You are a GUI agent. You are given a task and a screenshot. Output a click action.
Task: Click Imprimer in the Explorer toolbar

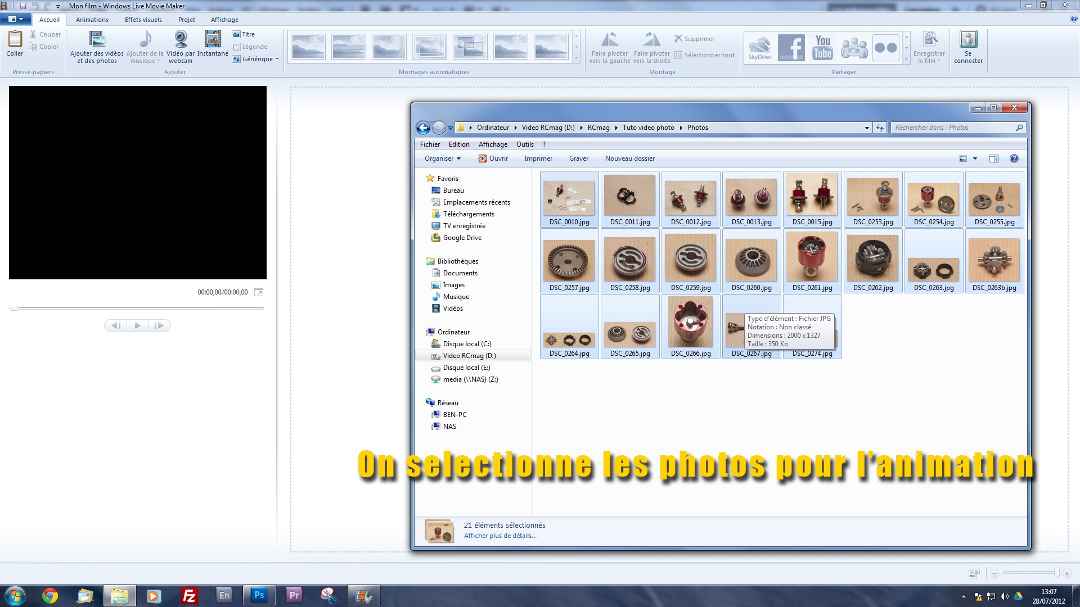538,158
